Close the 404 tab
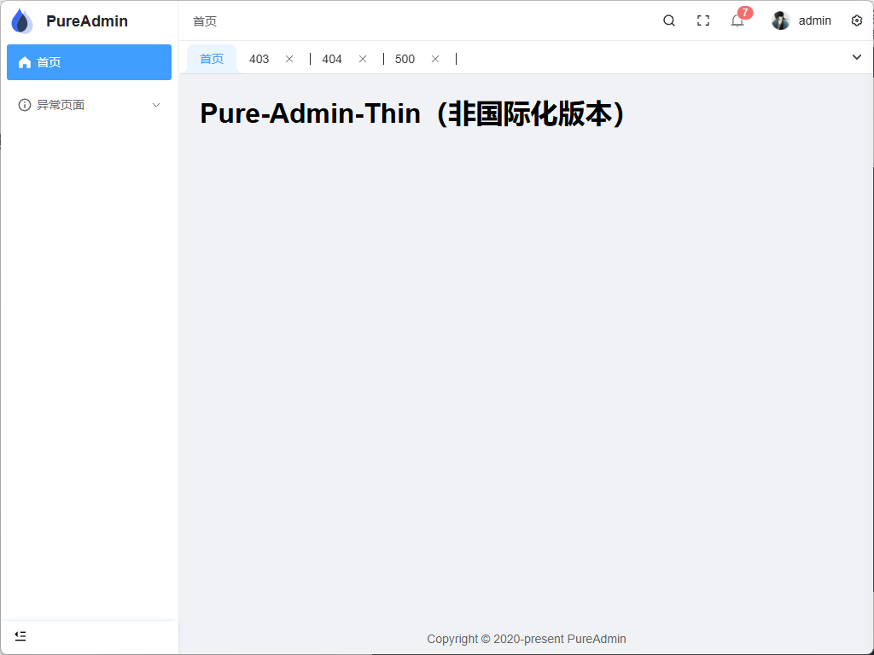 point(362,59)
